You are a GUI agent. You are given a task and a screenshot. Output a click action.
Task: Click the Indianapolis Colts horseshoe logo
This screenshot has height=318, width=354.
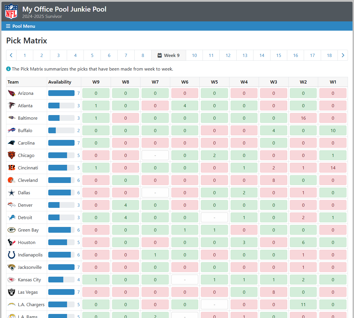[x=12, y=255]
